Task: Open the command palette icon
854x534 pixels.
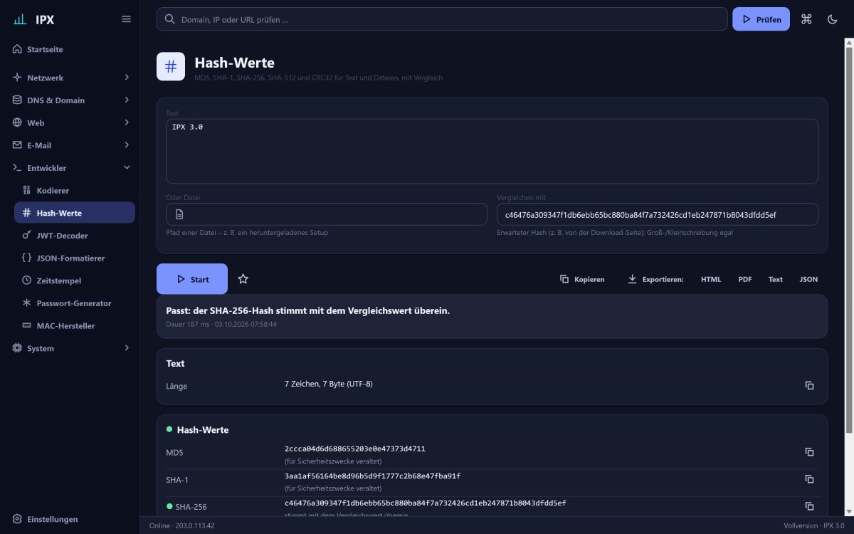Action: [806, 19]
